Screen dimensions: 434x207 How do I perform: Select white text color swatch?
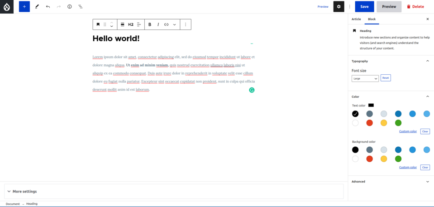355,123
